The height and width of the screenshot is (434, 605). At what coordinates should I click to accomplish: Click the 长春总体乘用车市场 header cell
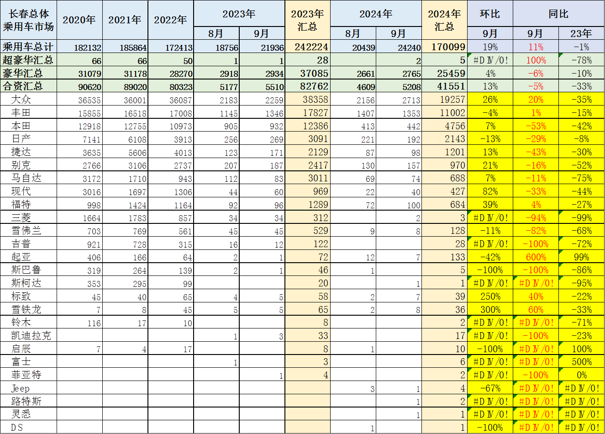[x=28, y=20]
